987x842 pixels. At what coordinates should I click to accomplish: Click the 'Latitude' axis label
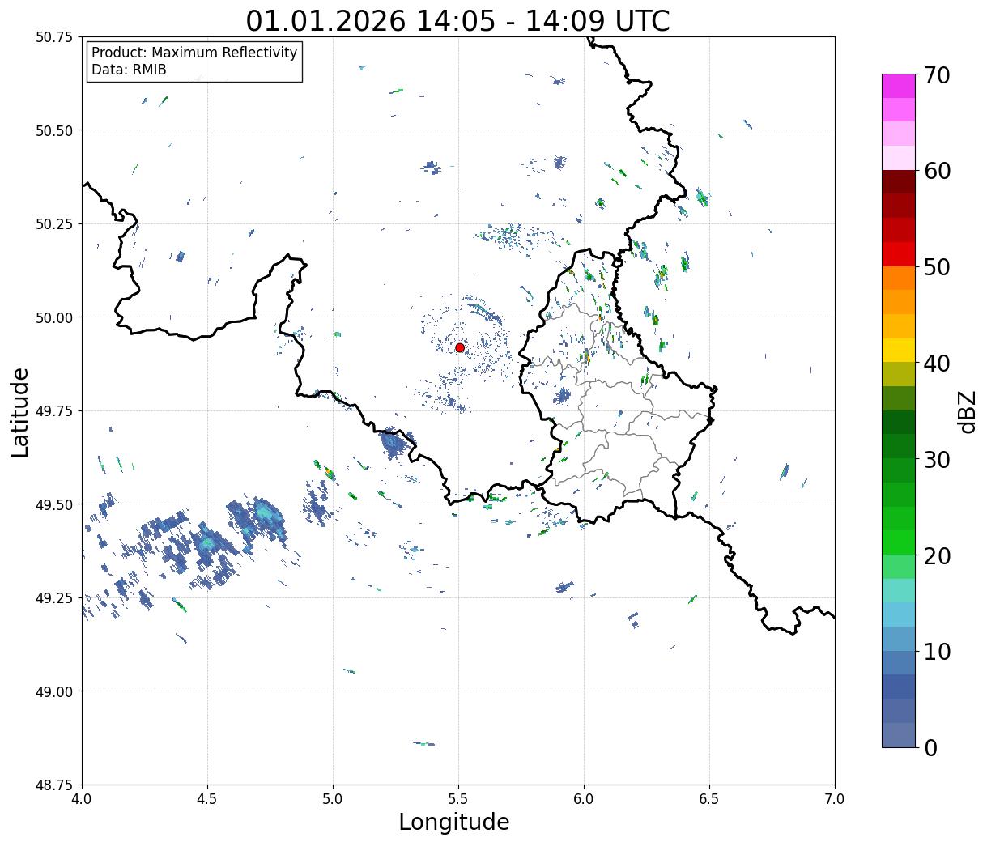(20, 411)
